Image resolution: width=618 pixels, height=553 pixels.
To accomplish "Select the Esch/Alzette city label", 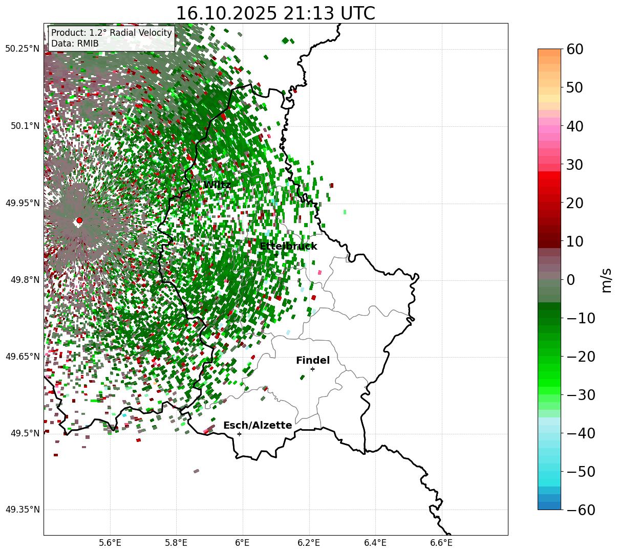I will [258, 425].
